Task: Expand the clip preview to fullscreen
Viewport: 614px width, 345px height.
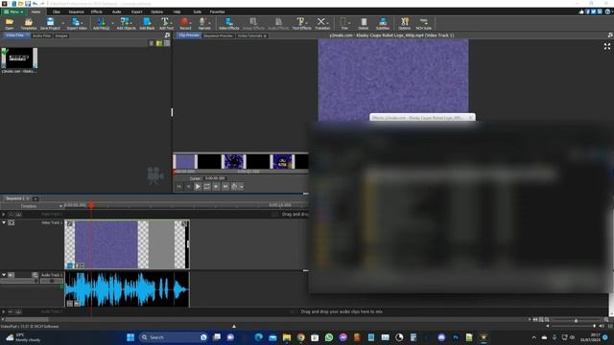Action: (x=607, y=47)
